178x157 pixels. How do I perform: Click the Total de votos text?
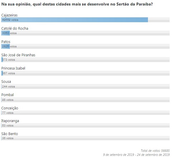coord(155,151)
